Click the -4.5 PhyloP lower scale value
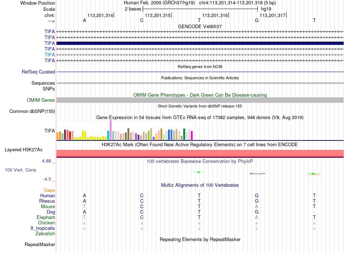 (47, 179)
